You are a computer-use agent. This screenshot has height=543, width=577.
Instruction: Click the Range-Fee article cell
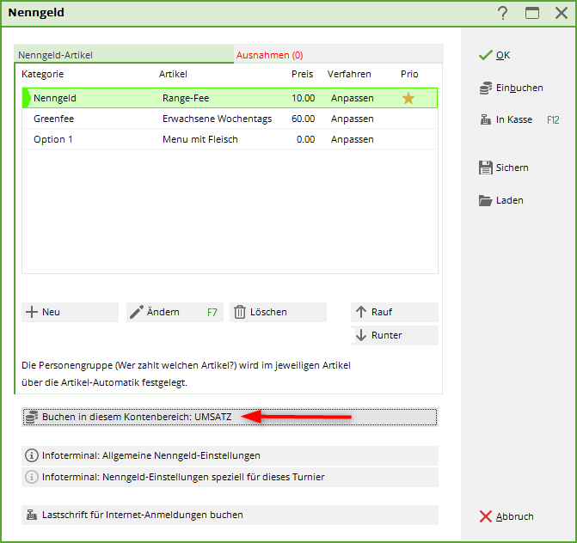[186, 98]
